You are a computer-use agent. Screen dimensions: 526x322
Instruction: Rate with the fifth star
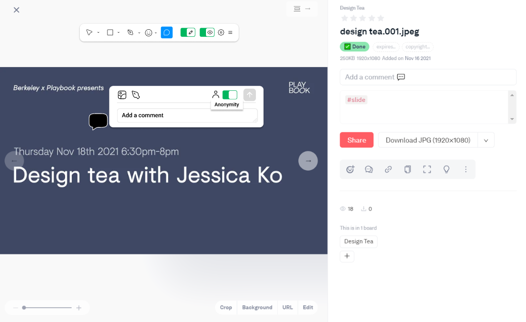click(381, 18)
